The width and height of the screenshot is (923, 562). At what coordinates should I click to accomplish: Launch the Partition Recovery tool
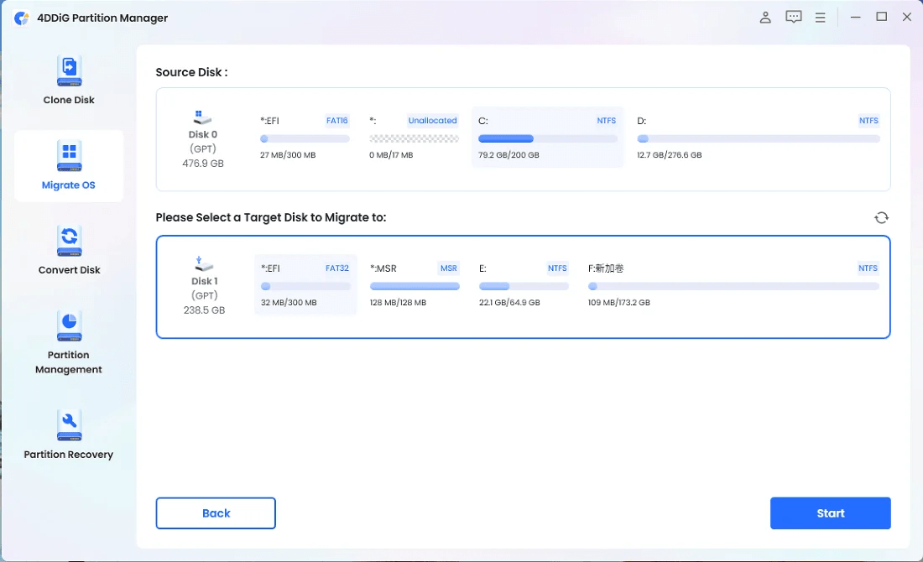tap(68, 436)
